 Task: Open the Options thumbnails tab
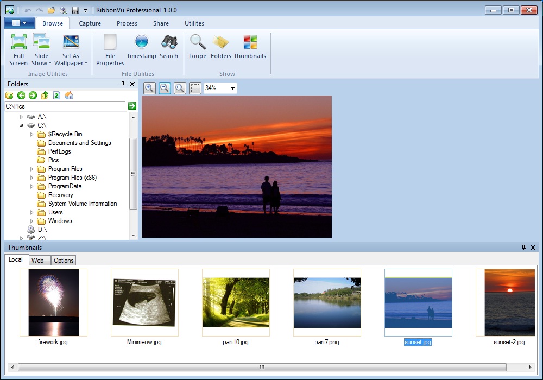tap(64, 260)
